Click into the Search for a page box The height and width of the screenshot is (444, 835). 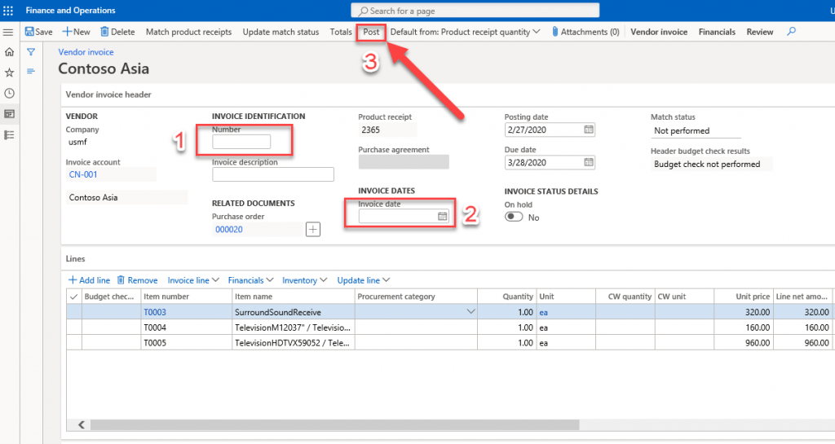tap(475, 11)
